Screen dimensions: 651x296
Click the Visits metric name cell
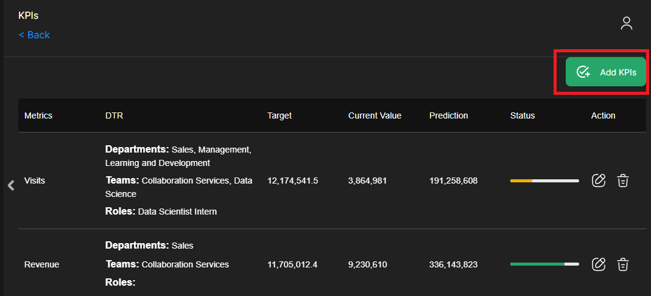pos(35,181)
